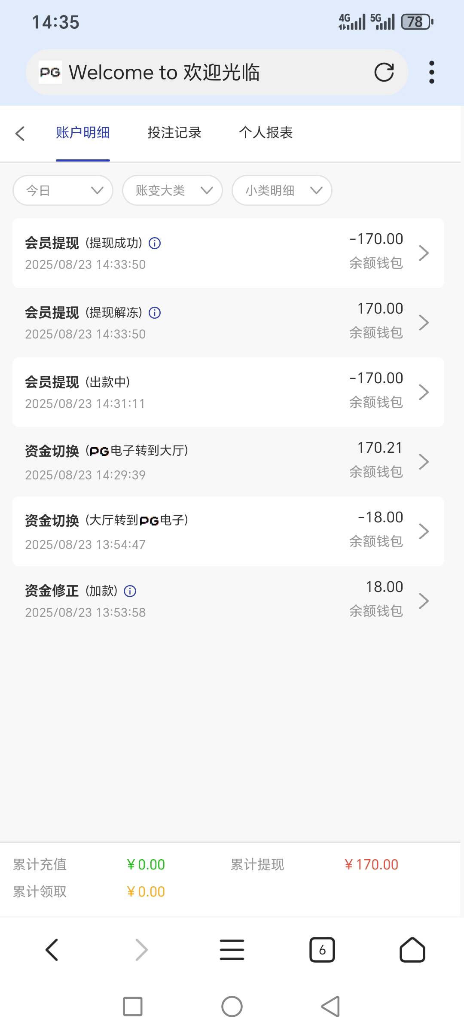Open the PG电子转到大厅 170.21 transfer entry

pos(228,462)
